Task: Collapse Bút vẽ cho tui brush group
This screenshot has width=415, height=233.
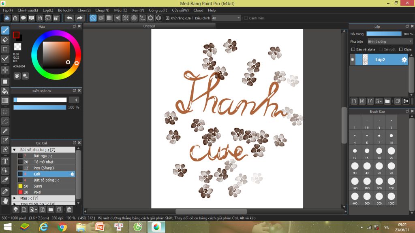Action: coord(15,150)
